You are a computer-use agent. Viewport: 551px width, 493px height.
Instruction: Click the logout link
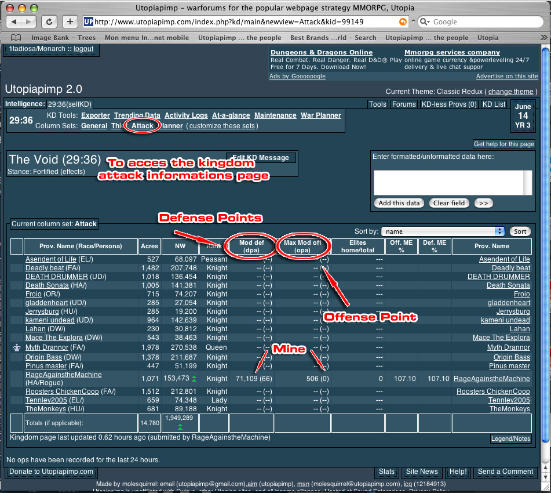click(83, 49)
